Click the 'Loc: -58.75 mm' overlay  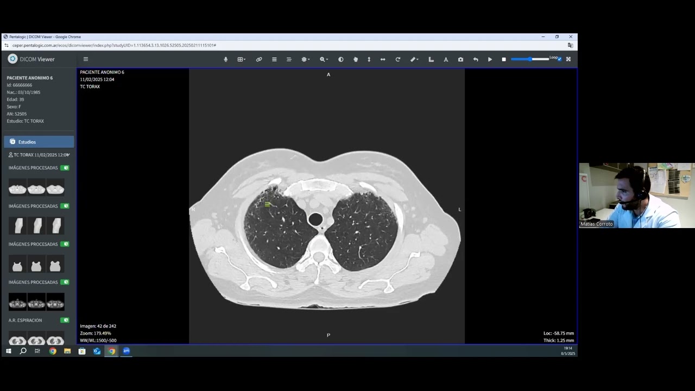click(x=559, y=333)
